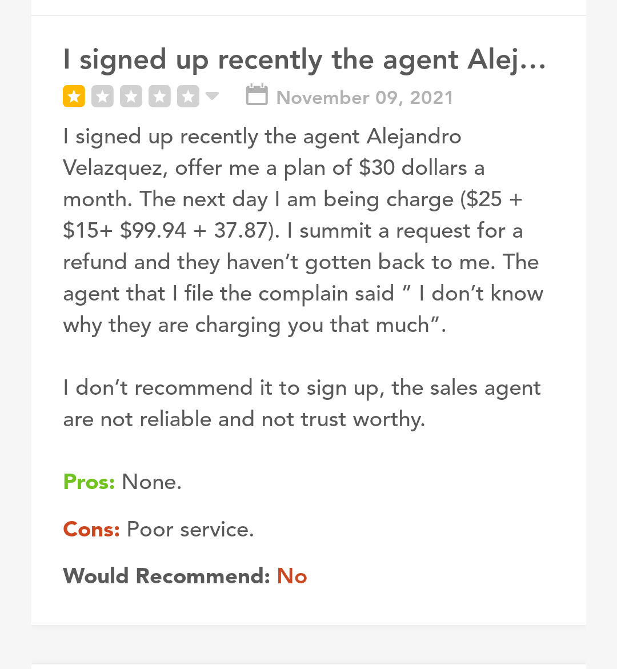Click the calendar icon beside the date
This screenshot has width=617, height=669.
pyautogui.click(x=257, y=95)
